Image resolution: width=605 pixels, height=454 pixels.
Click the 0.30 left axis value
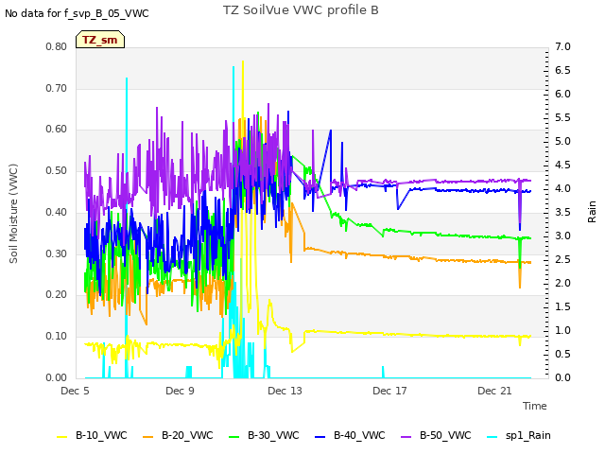(x=57, y=254)
